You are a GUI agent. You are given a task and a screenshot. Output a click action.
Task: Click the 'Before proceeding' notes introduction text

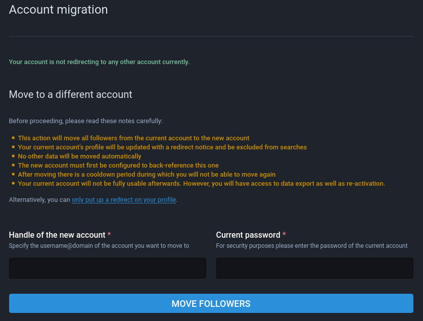[85, 121]
